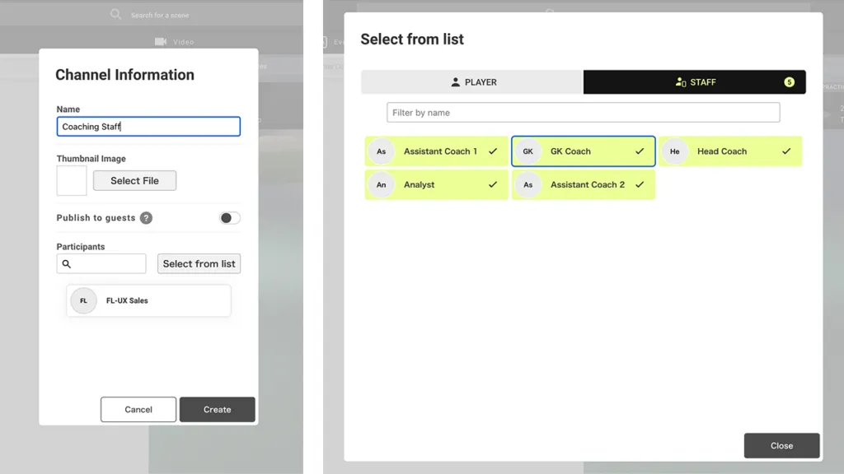Select the FL-UX Sales participant row
844x474 pixels.
tap(148, 300)
